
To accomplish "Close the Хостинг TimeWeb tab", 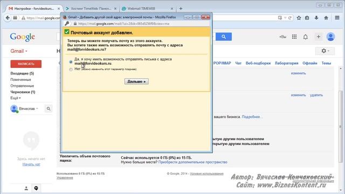I will pyautogui.click(x=115, y=9).
